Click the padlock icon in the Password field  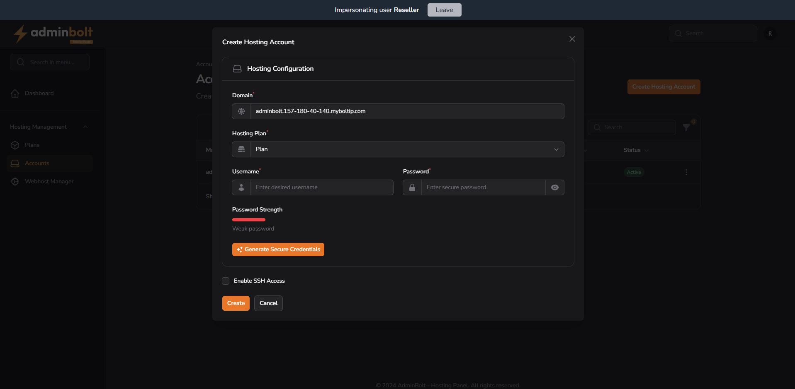point(411,187)
